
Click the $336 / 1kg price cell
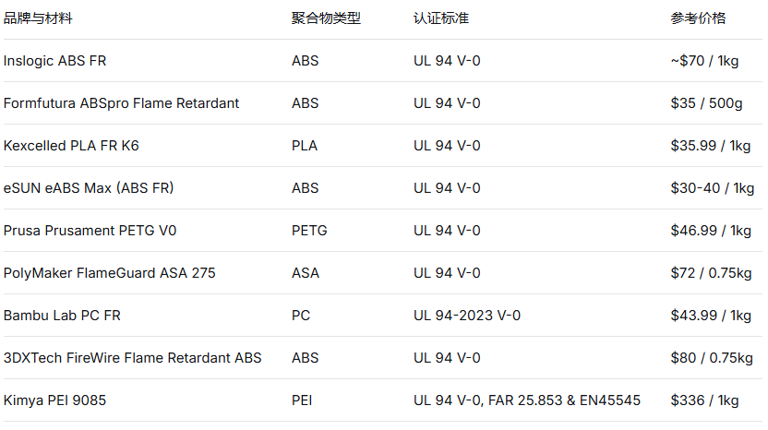[704, 400]
